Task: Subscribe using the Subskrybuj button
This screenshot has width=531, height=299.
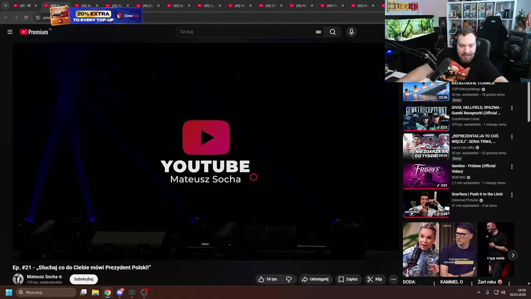Action: click(84, 279)
